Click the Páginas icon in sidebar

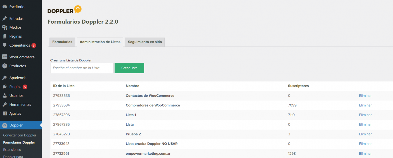[5, 36]
